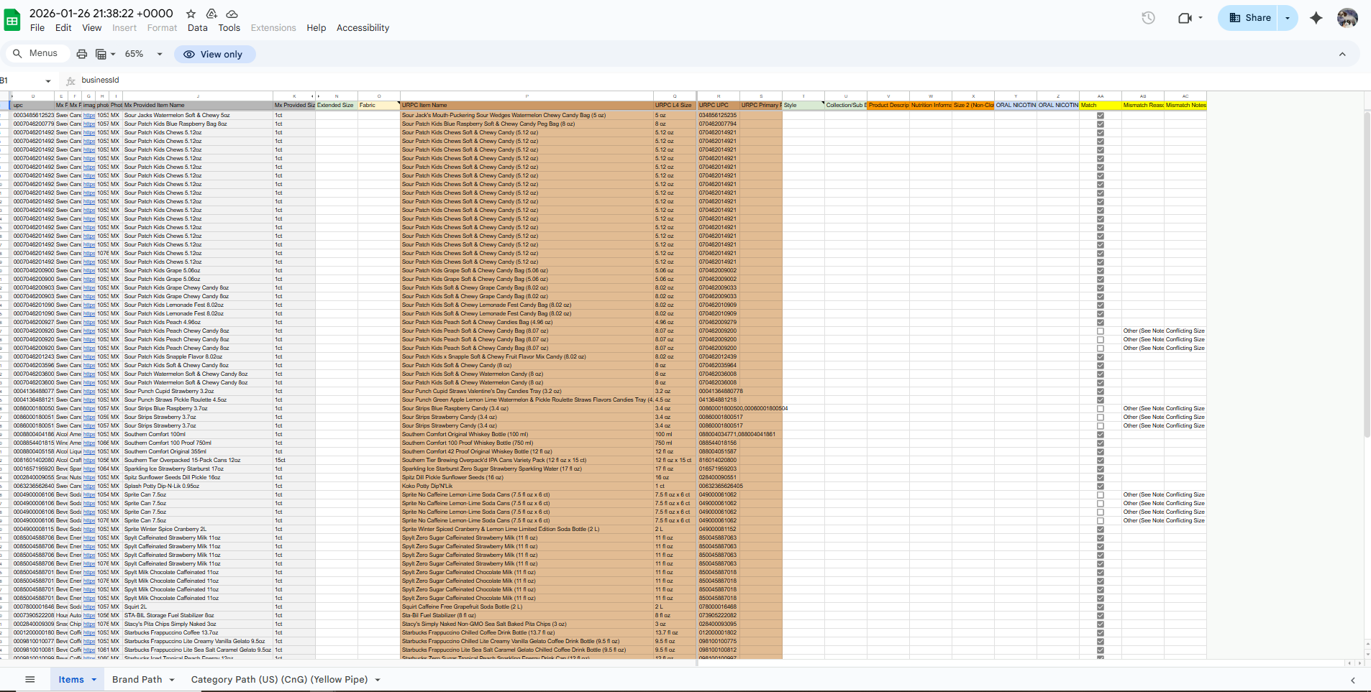The height and width of the screenshot is (692, 1371).
Task: Open the Gemini sparkle assistant
Action: pos(1316,18)
